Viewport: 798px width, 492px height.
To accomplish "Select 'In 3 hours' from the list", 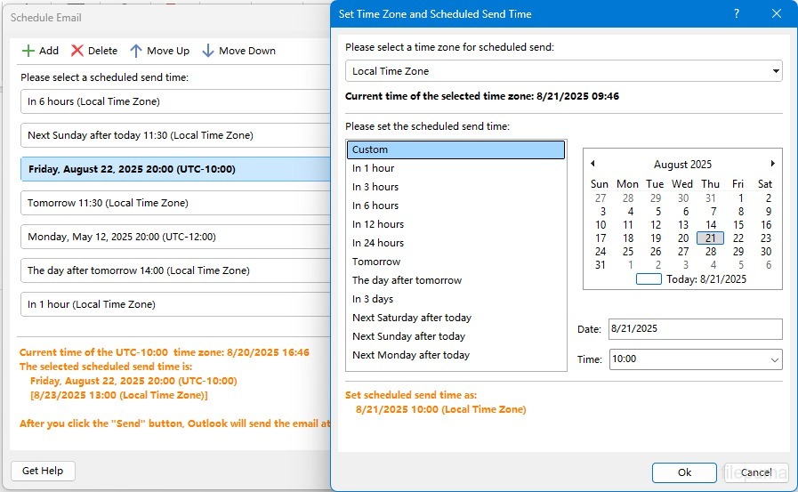I will 375,187.
